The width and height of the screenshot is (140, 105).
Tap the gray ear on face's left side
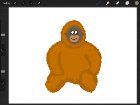(66, 34)
